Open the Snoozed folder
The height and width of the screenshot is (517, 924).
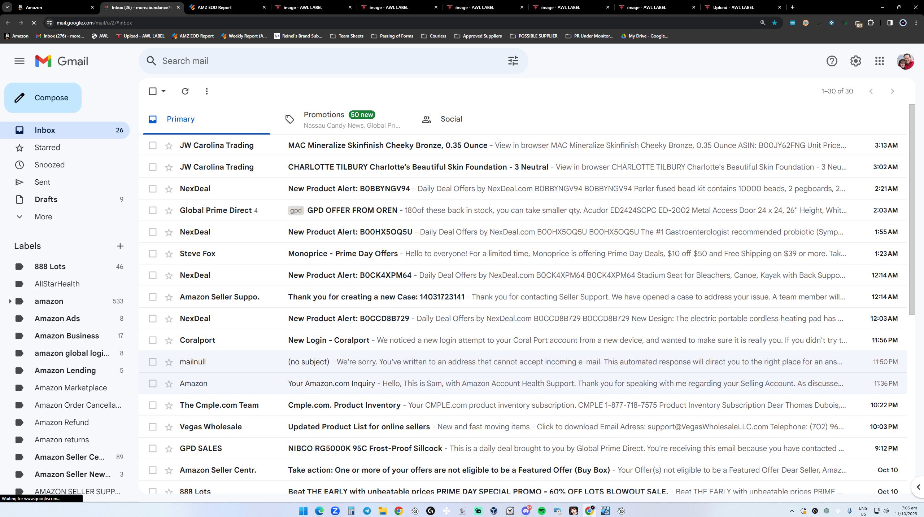click(x=49, y=165)
